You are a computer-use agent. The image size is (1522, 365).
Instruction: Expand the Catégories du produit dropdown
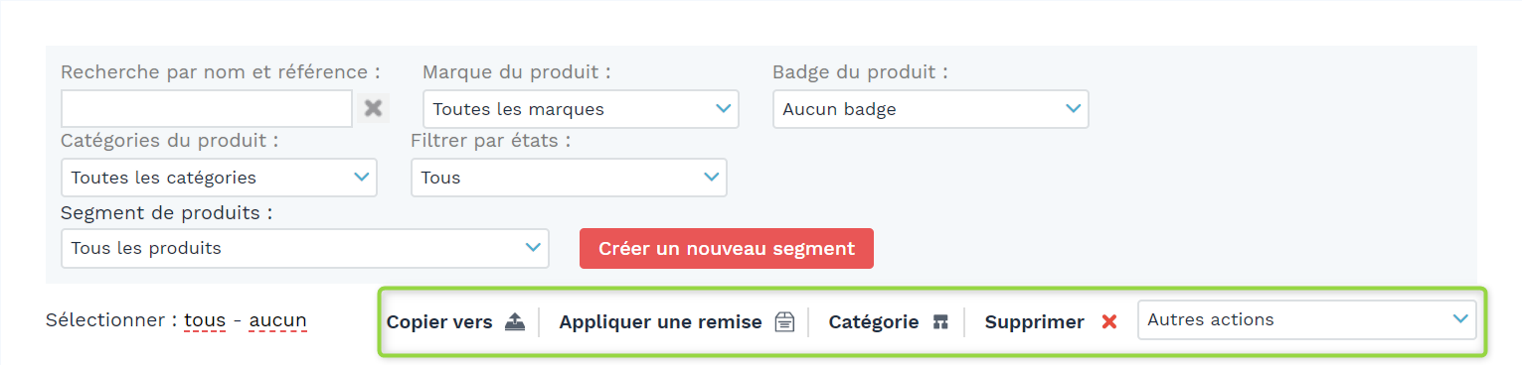[x=219, y=178]
